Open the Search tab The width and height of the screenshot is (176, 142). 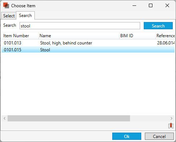(x=25, y=16)
